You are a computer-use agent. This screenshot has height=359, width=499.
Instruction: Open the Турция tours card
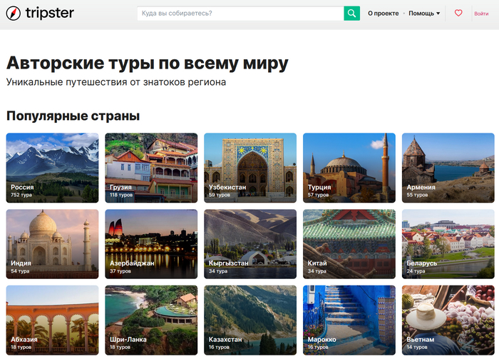point(349,168)
